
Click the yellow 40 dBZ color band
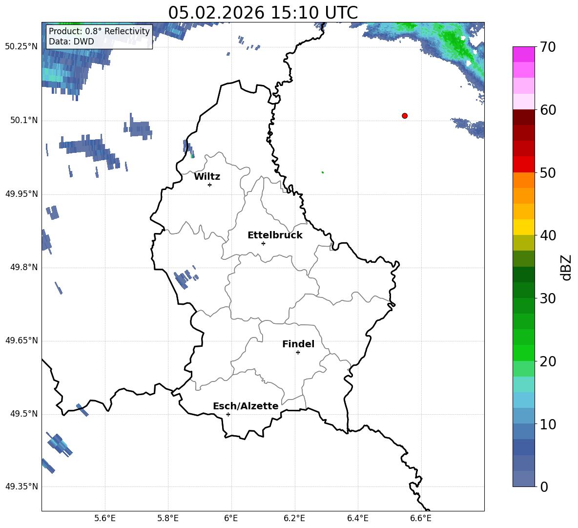[x=523, y=227]
